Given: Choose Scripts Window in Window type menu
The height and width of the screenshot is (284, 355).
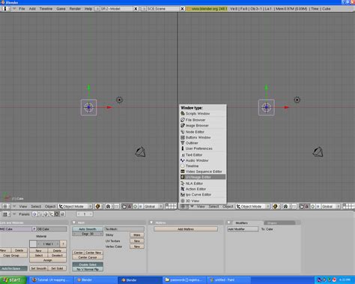Looking at the screenshot, I should pyautogui.click(x=203, y=114).
